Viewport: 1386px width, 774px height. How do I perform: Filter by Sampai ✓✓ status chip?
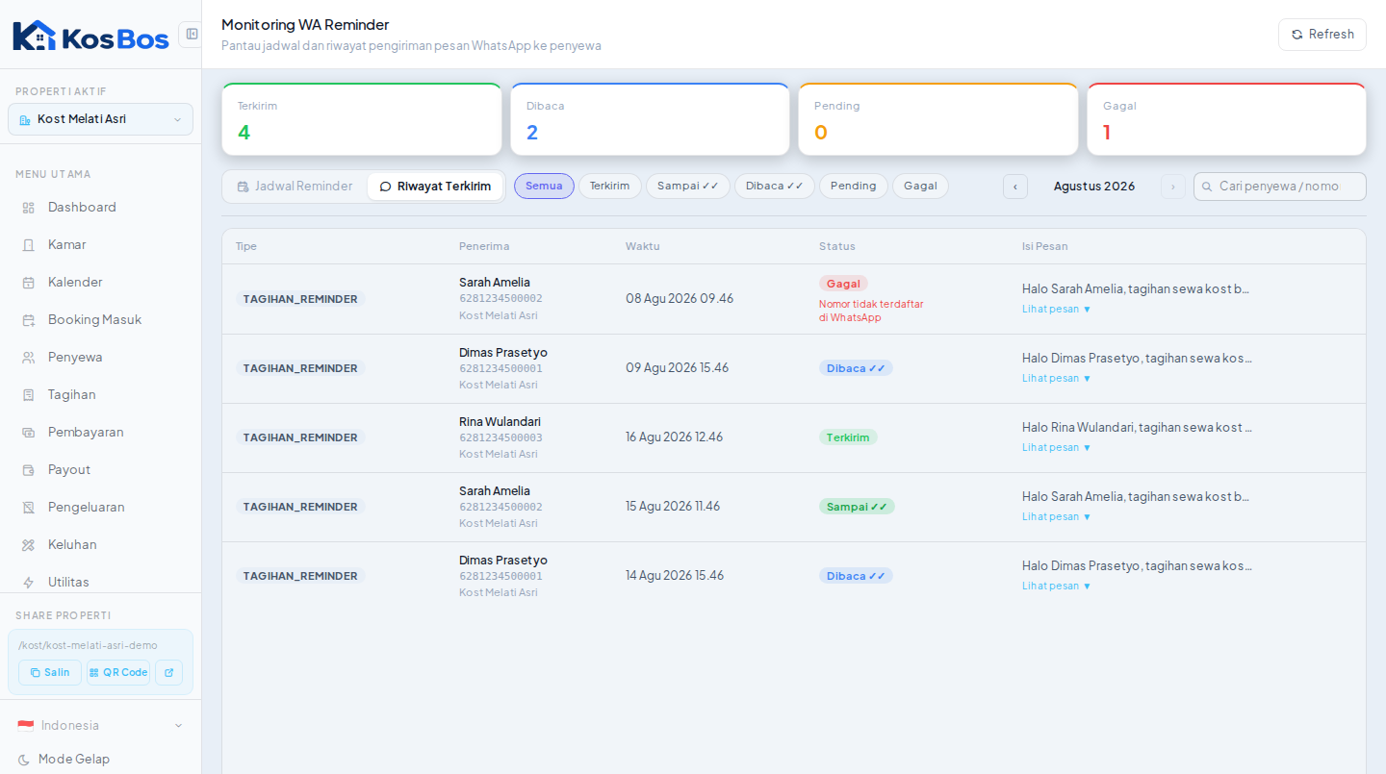(x=688, y=186)
